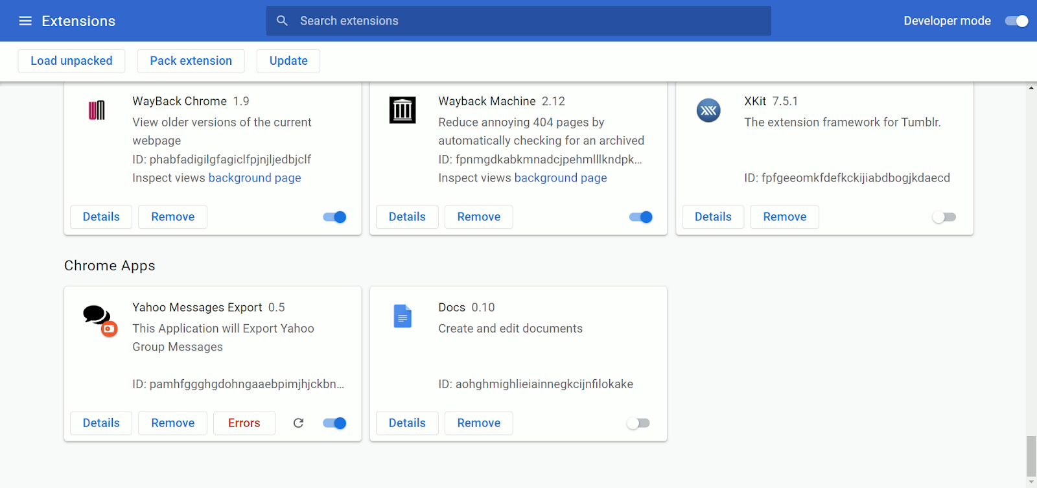
Task: Click Pack extension button
Action: [x=191, y=61]
